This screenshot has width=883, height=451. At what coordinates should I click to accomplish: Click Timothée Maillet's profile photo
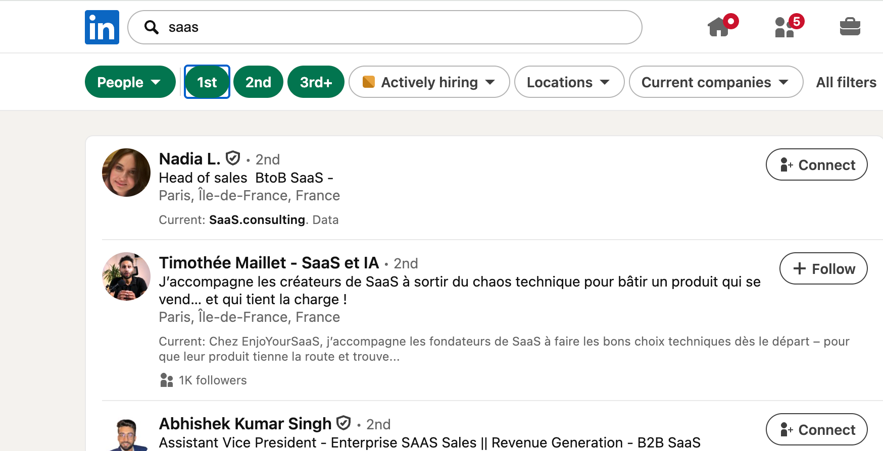coord(126,276)
